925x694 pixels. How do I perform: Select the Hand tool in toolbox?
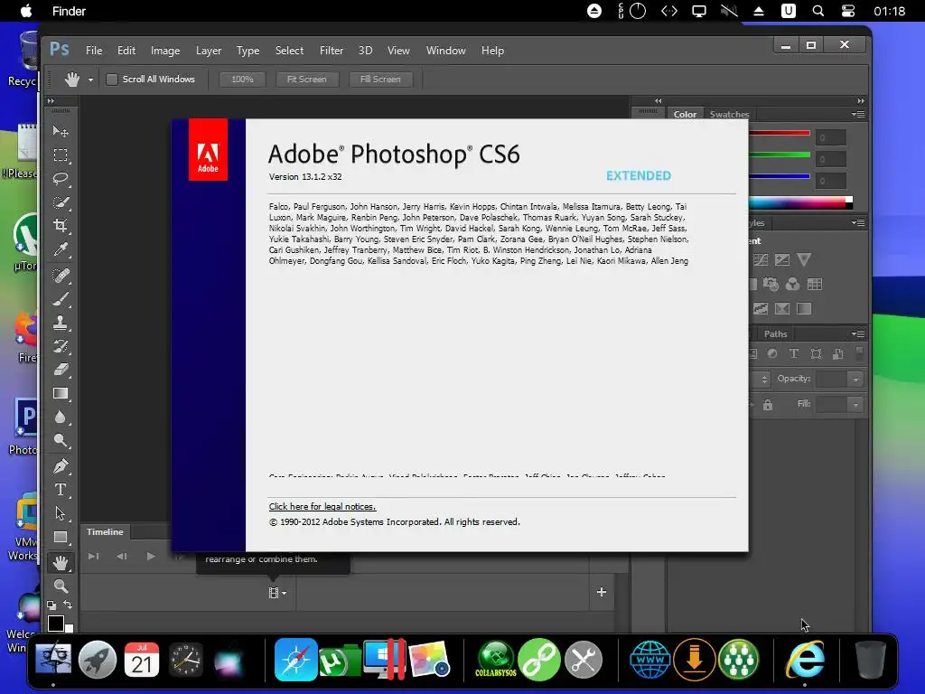61,563
